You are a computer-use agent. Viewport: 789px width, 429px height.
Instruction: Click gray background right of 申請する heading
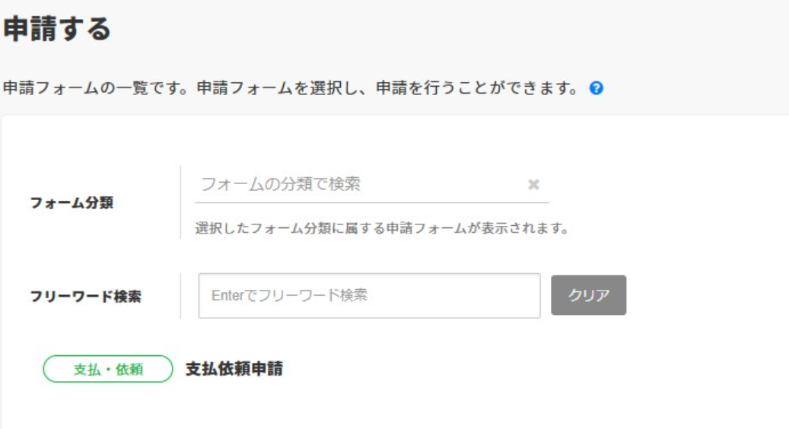pyautogui.click(x=457, y=30)
